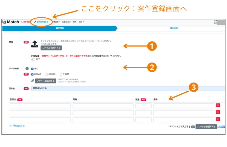Toggle the PDF編集 switch on
Viewport: 227px width, 147px height.
click(33, 59)
